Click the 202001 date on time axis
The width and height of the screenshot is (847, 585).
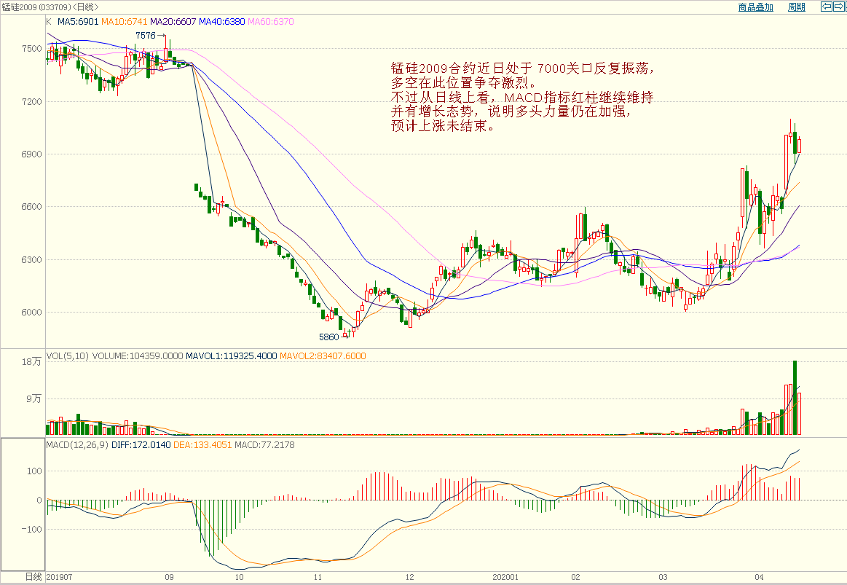pyautogui.click(x=505, y=577)
